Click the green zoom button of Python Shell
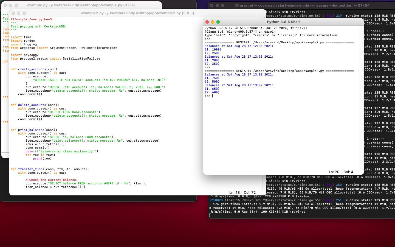Viewport: 395px width, 247px height. [218, 22]
